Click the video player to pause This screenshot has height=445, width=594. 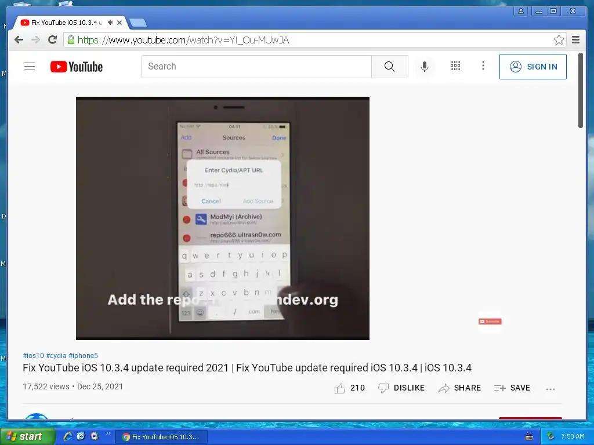(223, 218)
